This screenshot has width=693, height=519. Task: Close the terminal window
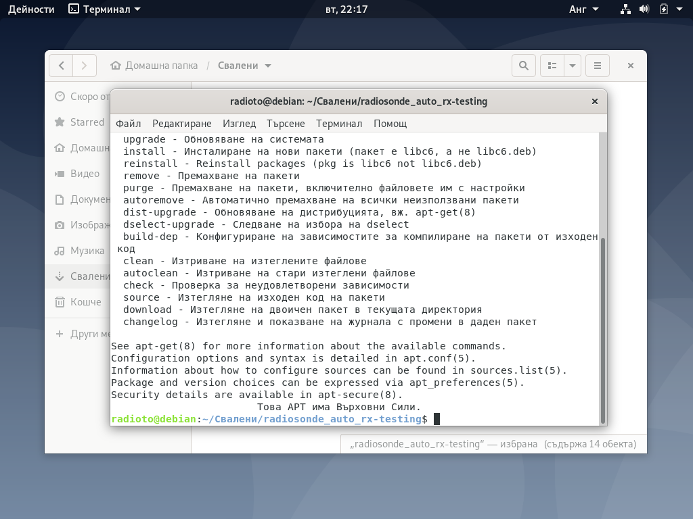click(x=595, y=101)
